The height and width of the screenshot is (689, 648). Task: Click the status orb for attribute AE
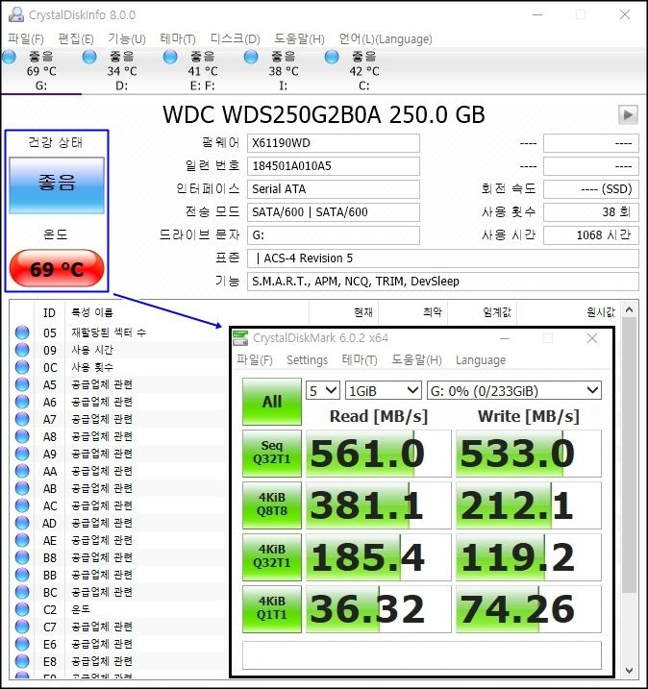tap(22, 540)
